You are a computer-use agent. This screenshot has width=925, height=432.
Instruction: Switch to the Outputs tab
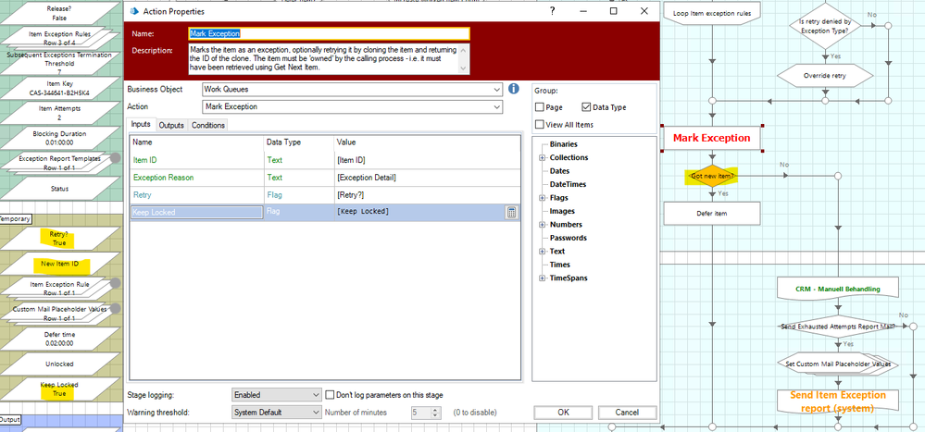click(x=170, y=126)
